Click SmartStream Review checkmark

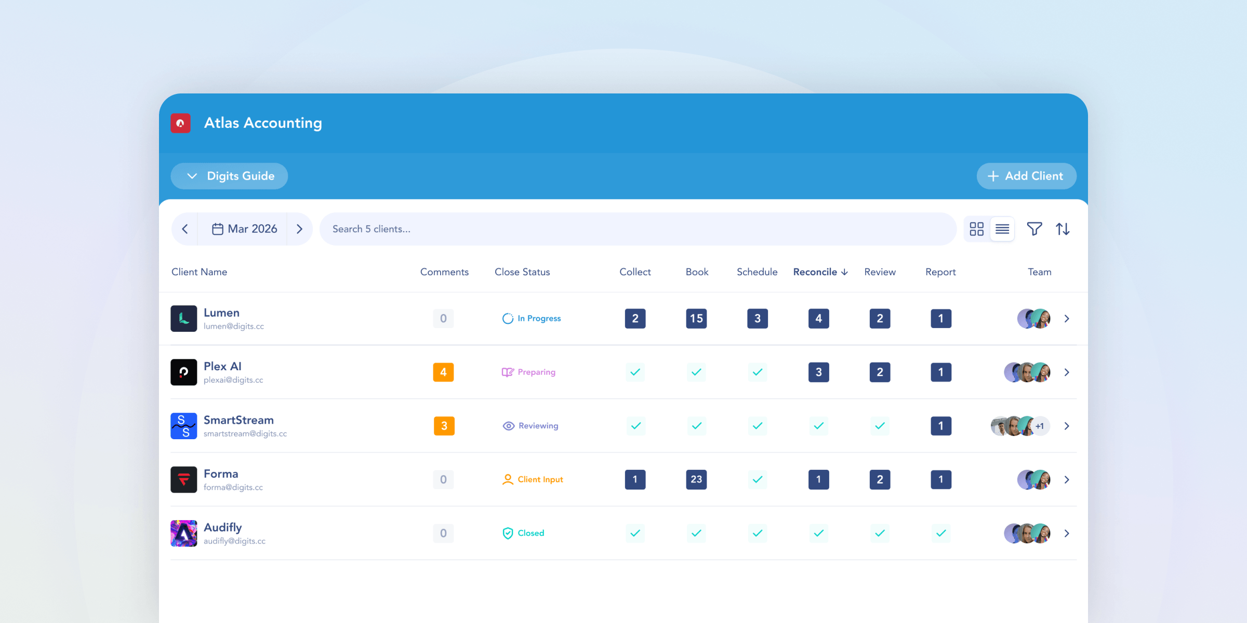(880, 426)
